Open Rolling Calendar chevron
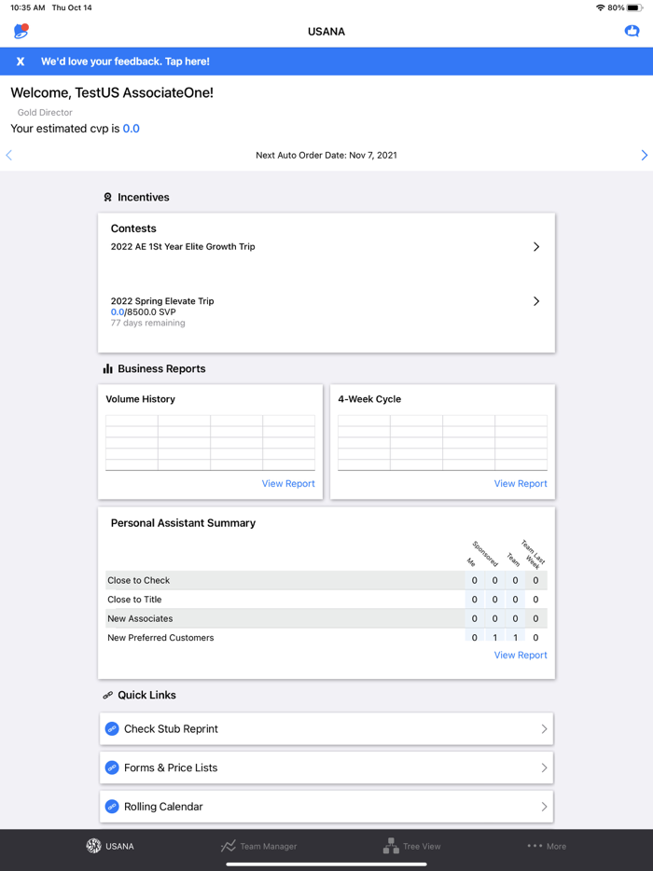The width and height of the screenshot is (653, 871). [544, 807]
